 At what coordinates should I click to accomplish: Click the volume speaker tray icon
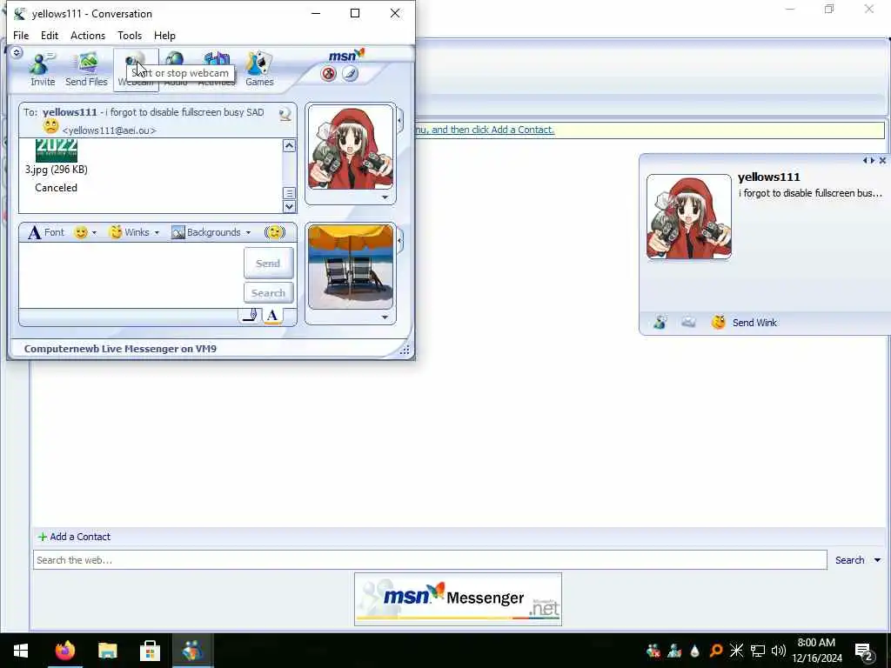(x=779, y=651)
